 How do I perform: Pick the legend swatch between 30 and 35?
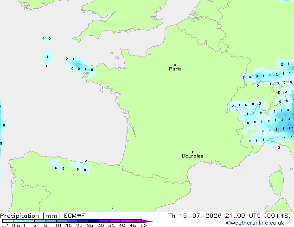(x=104, y=221)
